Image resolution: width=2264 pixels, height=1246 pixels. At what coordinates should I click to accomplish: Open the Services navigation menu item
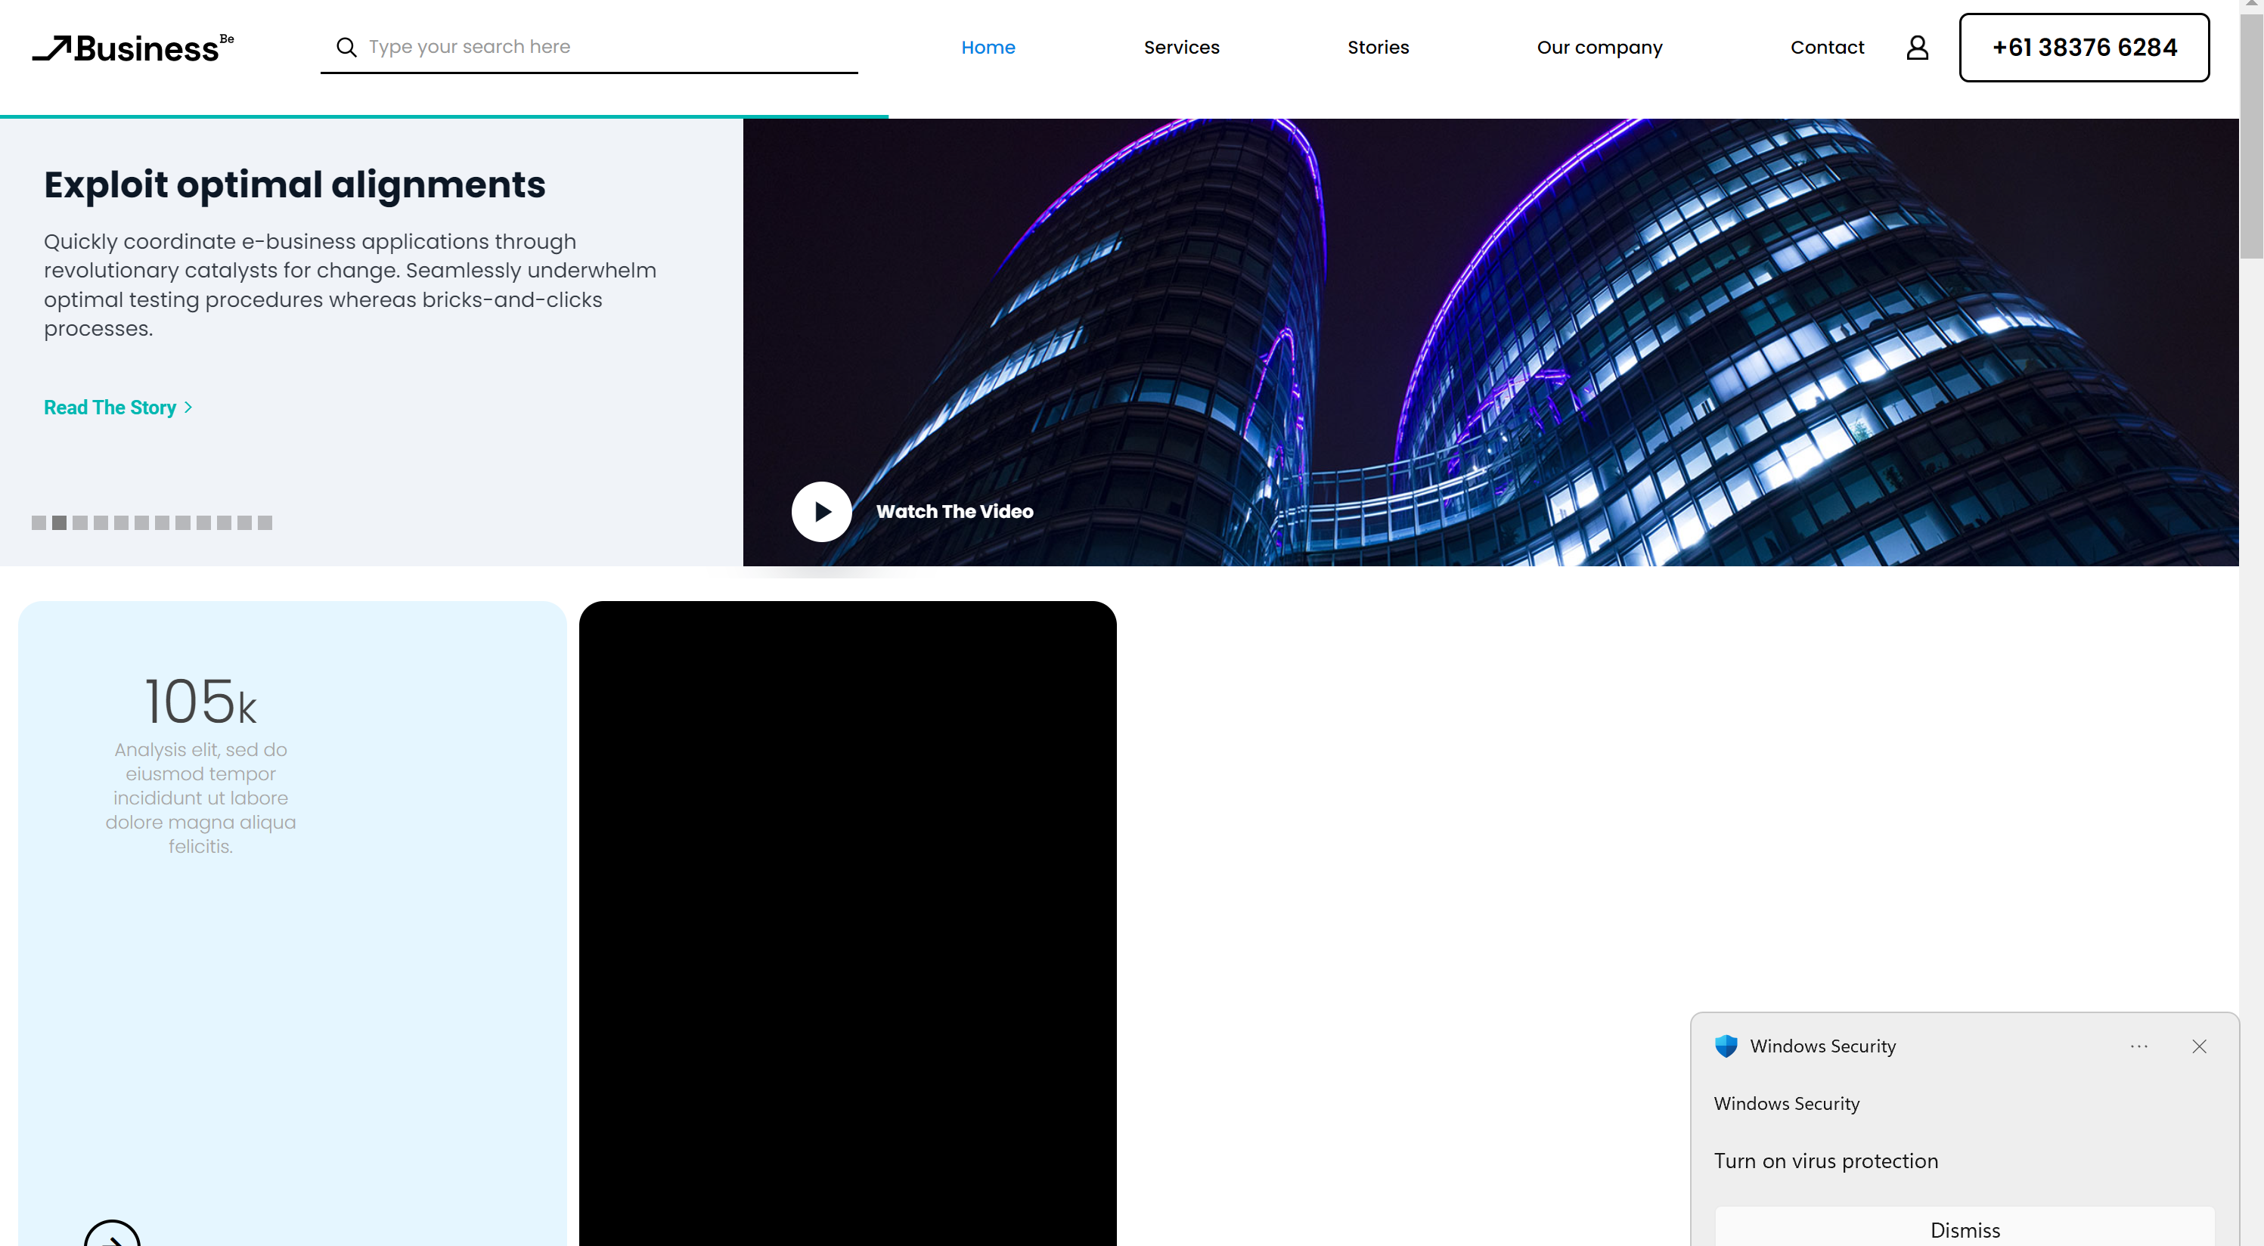(x=1181, y=46)
